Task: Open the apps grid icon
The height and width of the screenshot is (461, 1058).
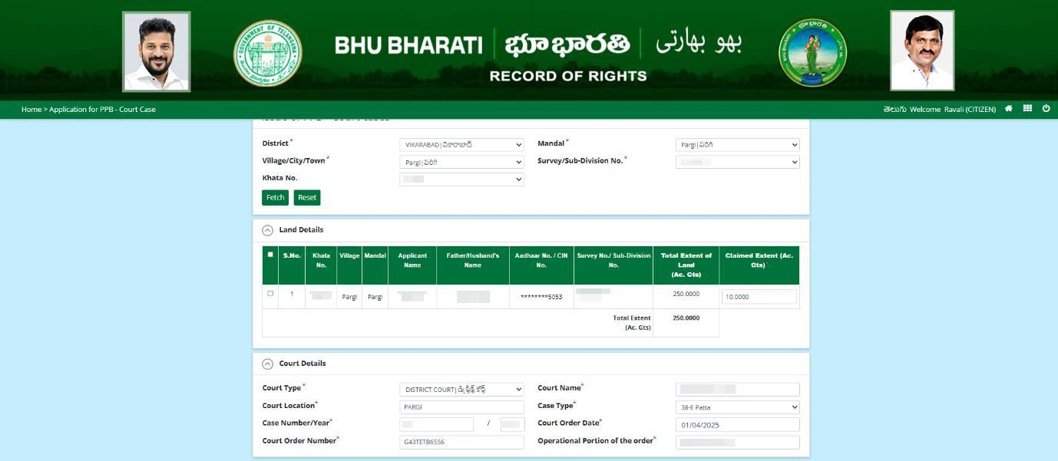Action: point(1027,109)
